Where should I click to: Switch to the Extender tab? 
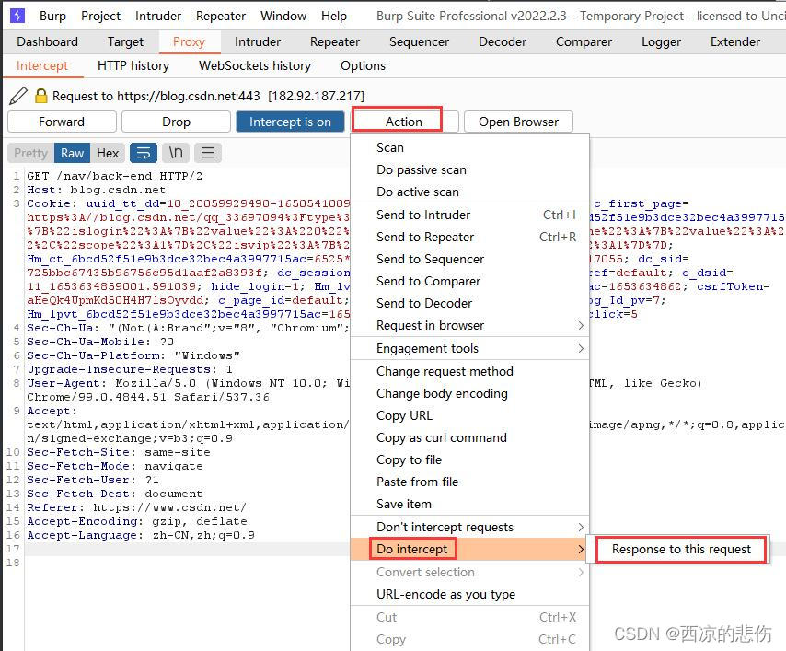point(734,41)
